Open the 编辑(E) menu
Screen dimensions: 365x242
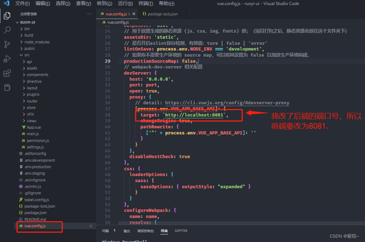point(43,4)
